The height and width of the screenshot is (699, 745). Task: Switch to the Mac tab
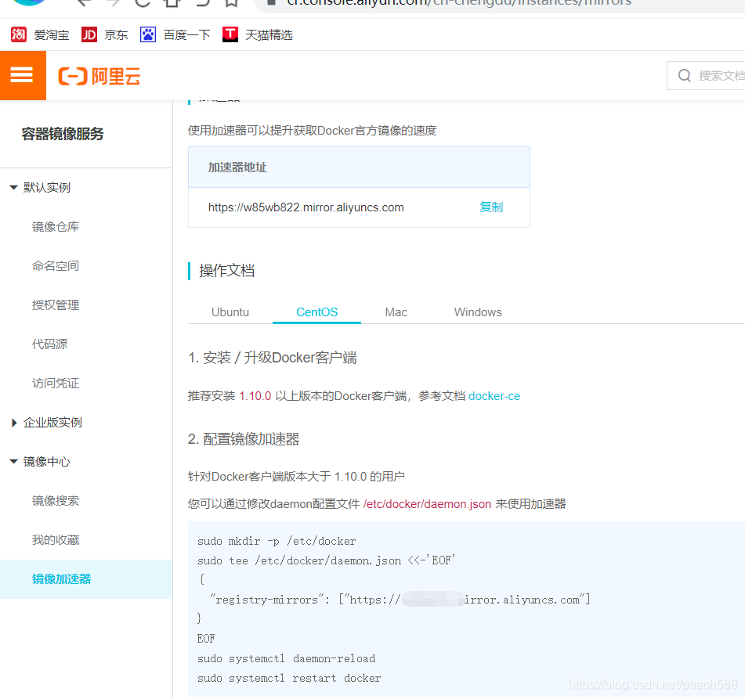396,312
